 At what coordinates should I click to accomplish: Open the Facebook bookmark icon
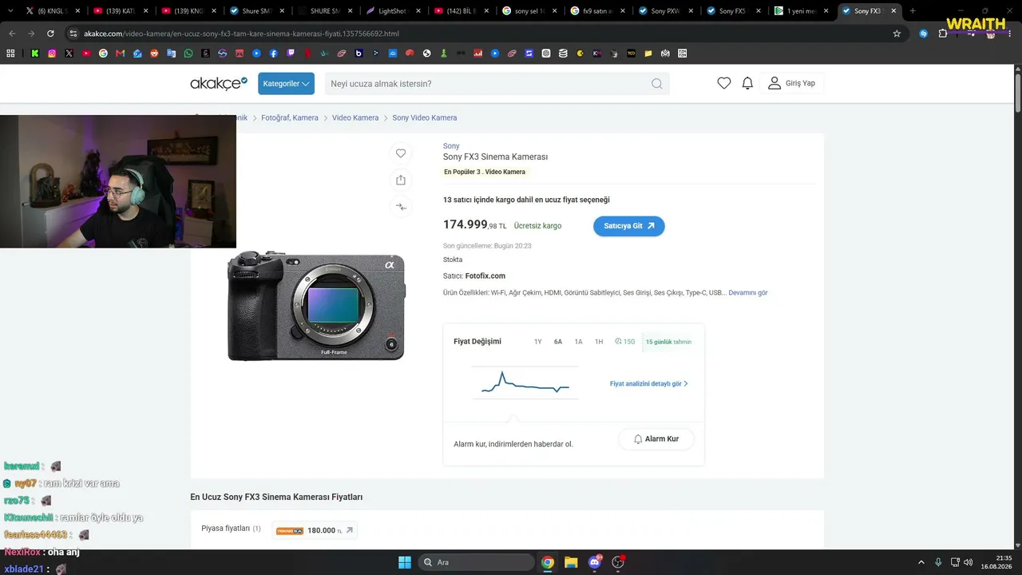pyautogui.click(x=274, y=54)
